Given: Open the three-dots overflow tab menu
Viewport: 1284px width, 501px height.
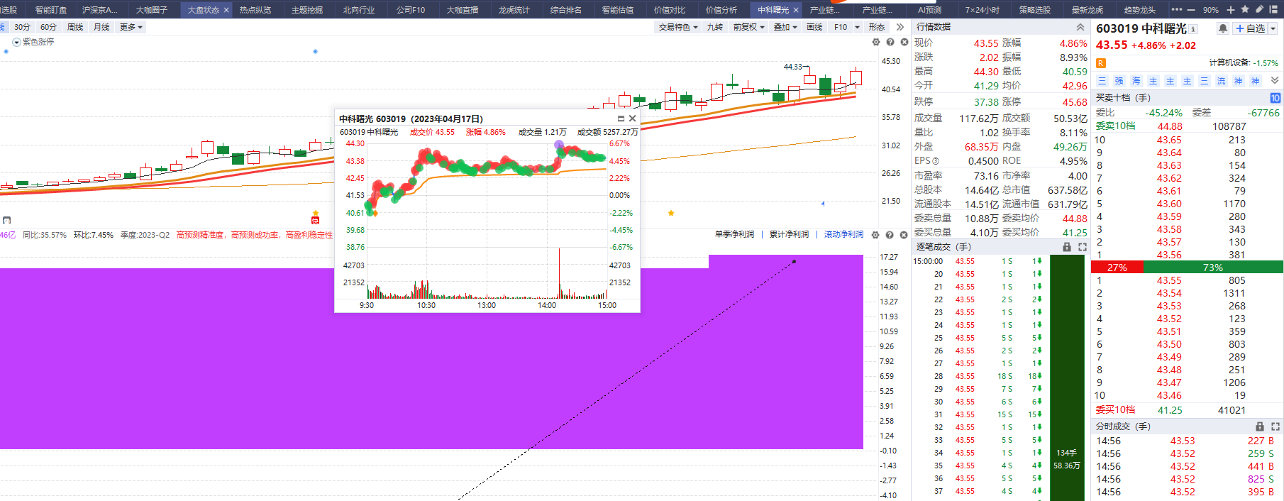Looking at the screenshot, I should coord(1177,10).
